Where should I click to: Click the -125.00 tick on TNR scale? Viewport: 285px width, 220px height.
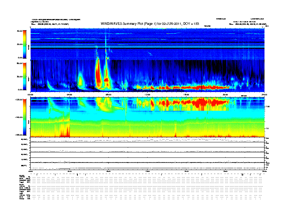coord(19,100)
